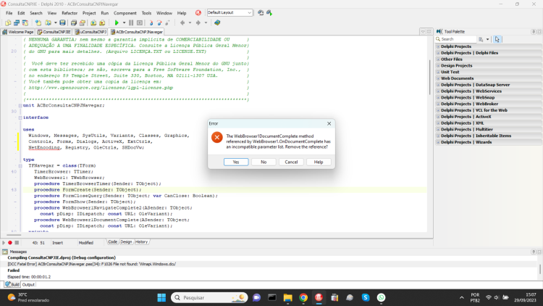Click Yes in the Error dialog
The image size is (543, 306).
click(x=236, y=162)
